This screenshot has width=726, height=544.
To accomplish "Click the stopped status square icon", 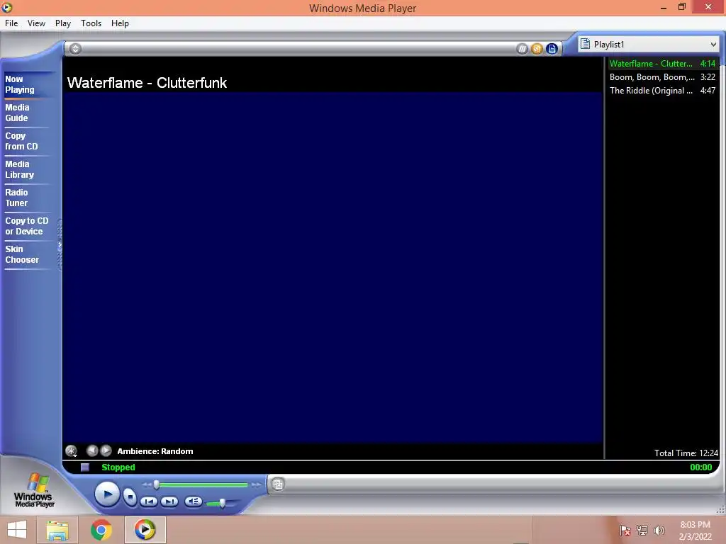I will tap(85, 467).
